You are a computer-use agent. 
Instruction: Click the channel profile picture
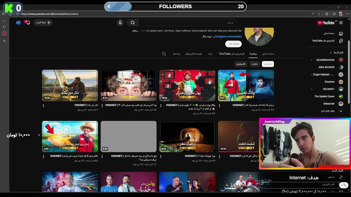click(259, 36)
